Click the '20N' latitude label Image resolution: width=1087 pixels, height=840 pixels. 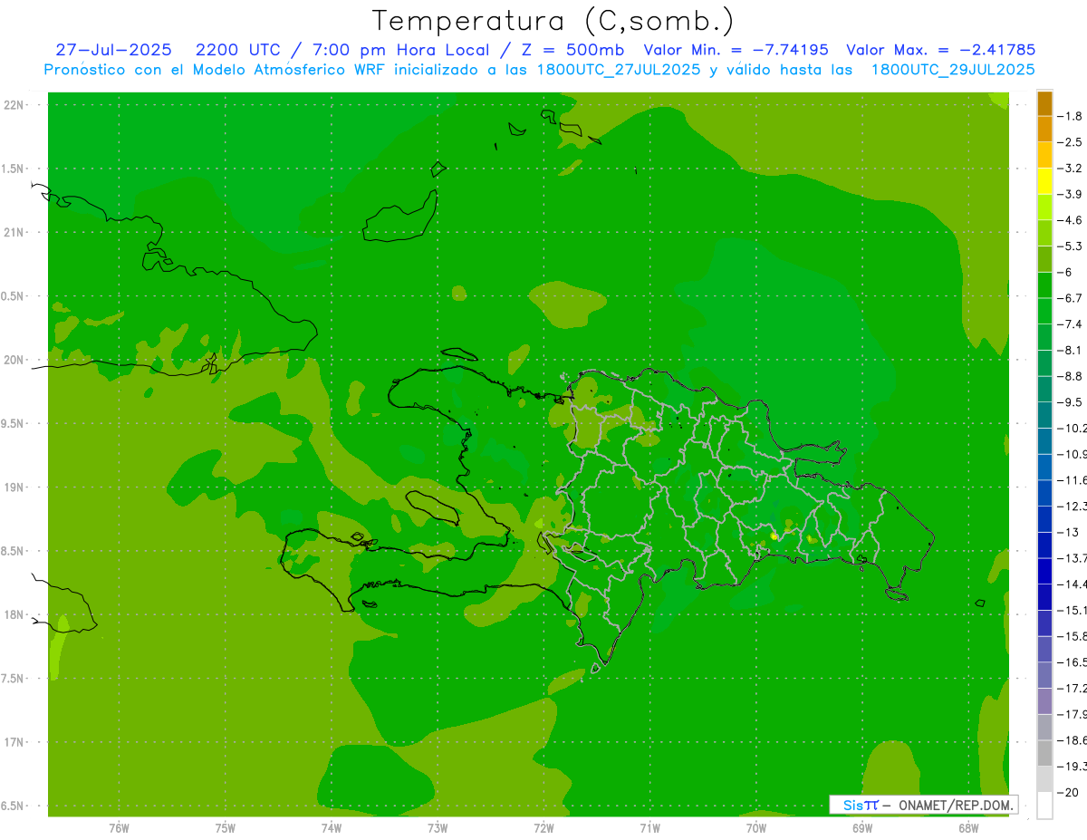point(14,360)
